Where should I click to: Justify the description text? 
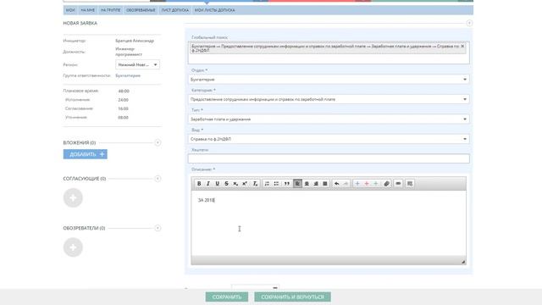click(325, 184)
